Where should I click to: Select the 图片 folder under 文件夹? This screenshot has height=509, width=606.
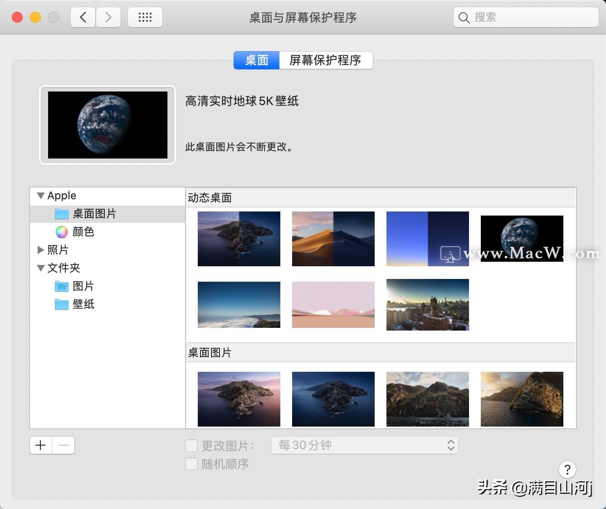coord(84,286)
